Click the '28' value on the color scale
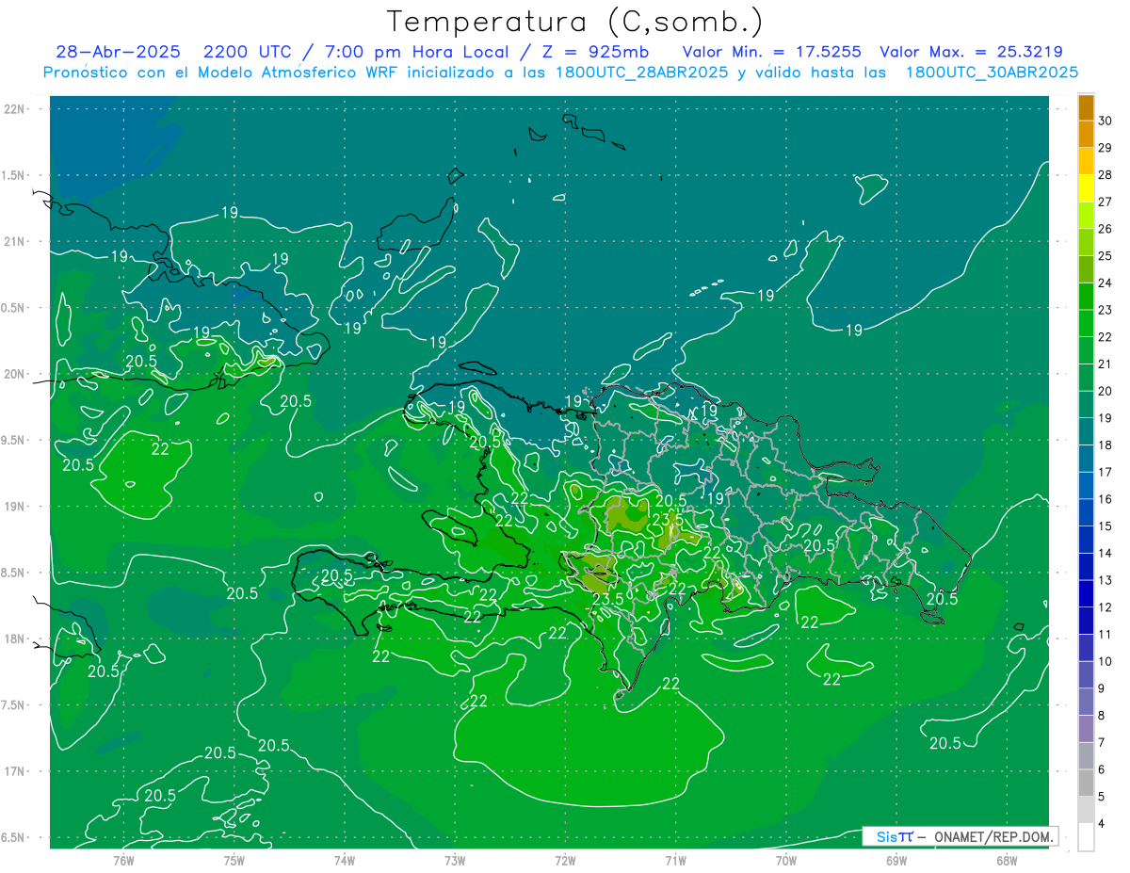The width and height of the screenshot is (1130, 873). tap(1106, 175)
